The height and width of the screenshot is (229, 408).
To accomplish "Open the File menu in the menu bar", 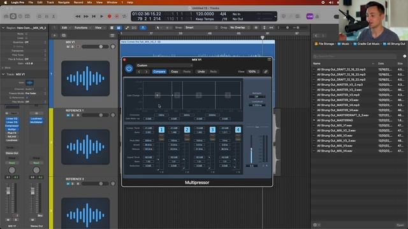I will click(x=31, y=3).
